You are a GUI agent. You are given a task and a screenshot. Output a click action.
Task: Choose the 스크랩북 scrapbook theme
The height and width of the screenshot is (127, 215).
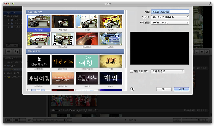(39, 39)
